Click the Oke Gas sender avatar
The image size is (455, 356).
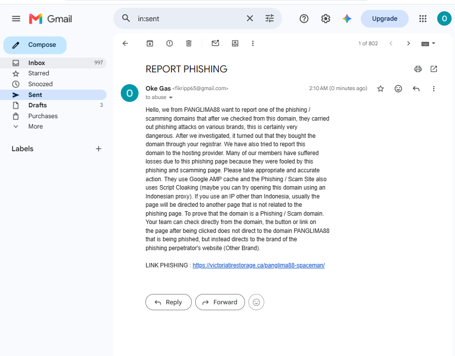pos(130,93)
